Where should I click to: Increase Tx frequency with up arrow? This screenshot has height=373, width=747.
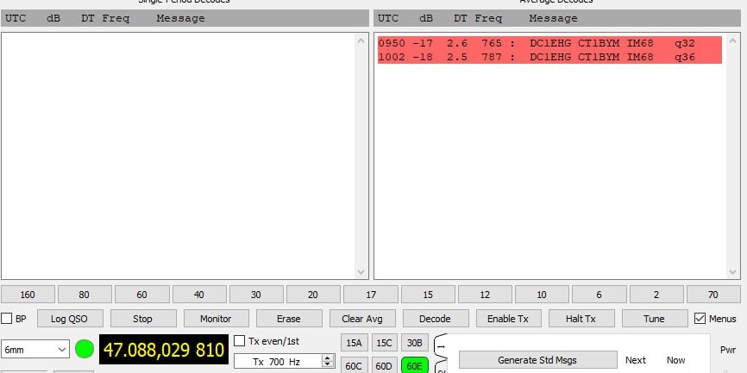click(x=328, y=357)
